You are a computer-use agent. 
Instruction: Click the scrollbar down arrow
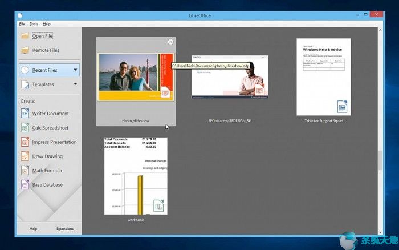point(380,232)
